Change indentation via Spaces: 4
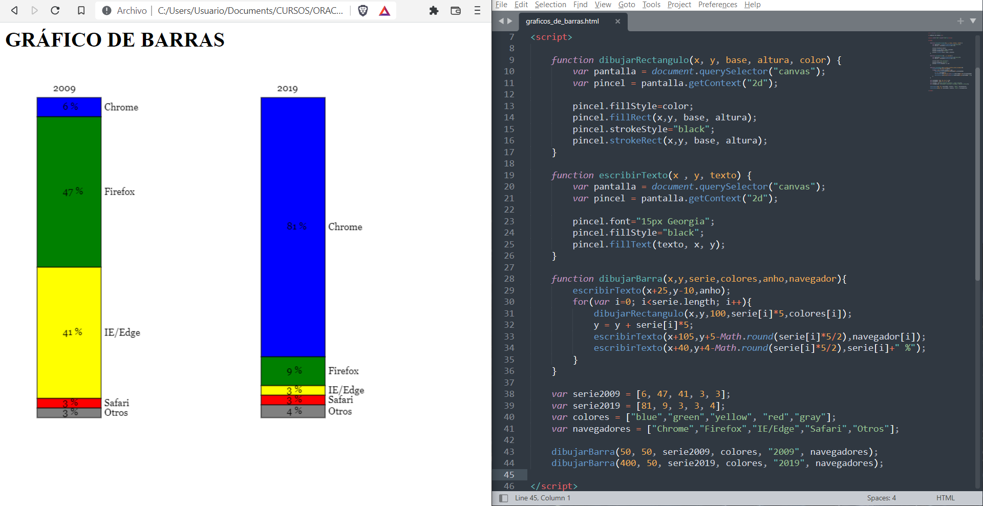This screenshot has width=983, height=506. (881, 498)
